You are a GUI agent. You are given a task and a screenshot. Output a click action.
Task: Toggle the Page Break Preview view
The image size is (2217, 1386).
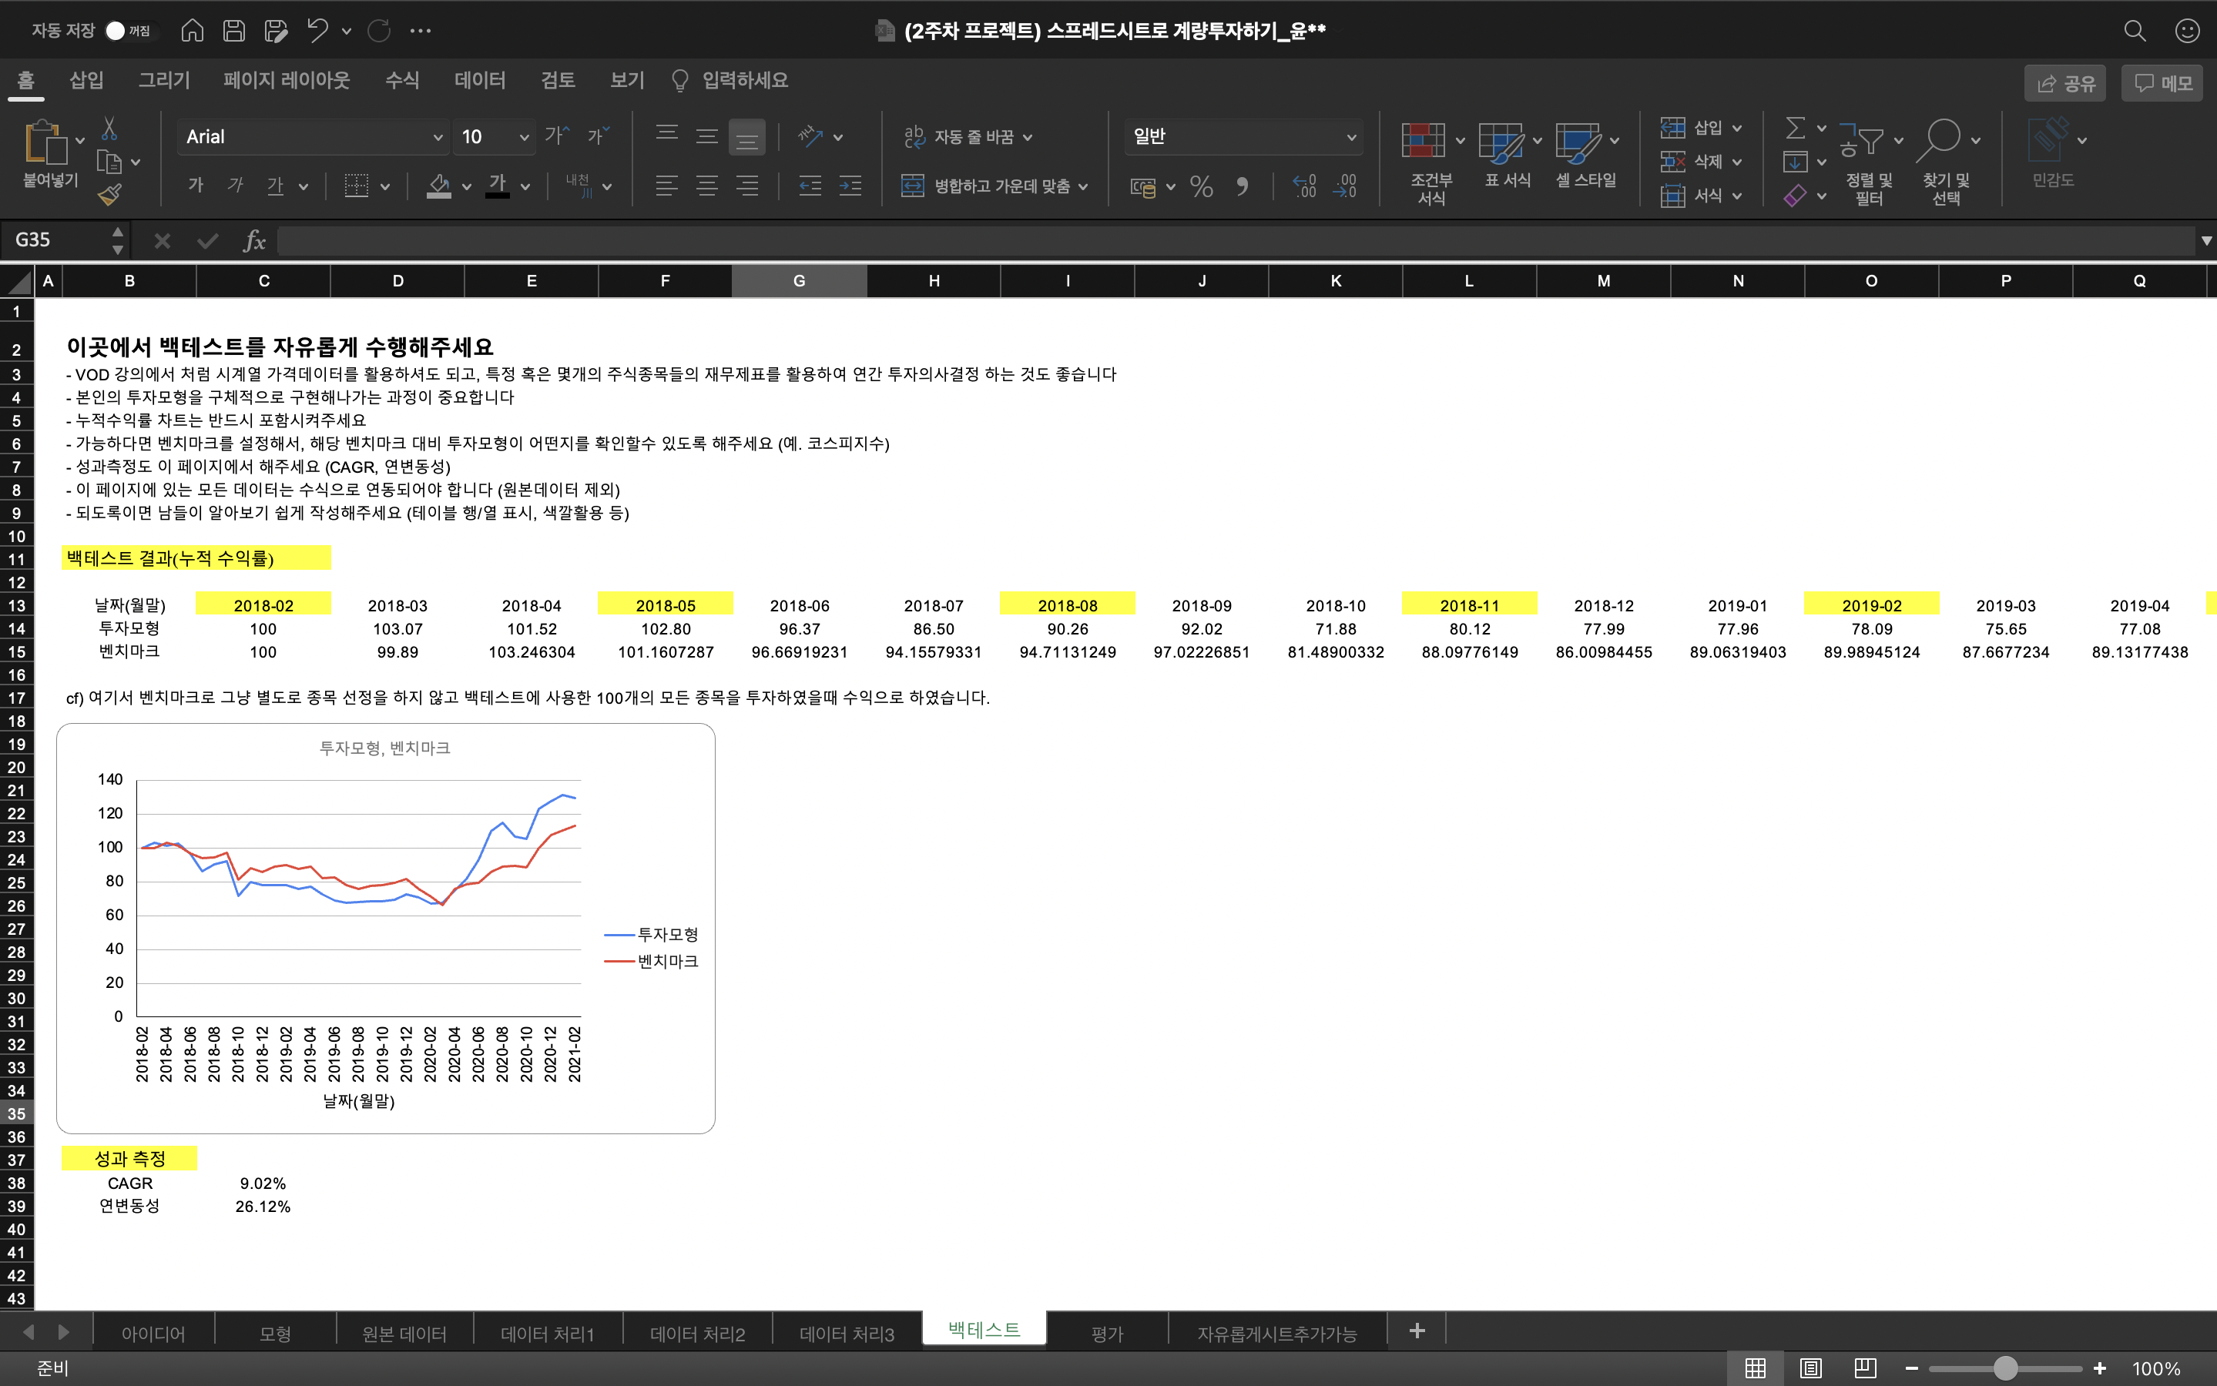pos(1865,1368)
